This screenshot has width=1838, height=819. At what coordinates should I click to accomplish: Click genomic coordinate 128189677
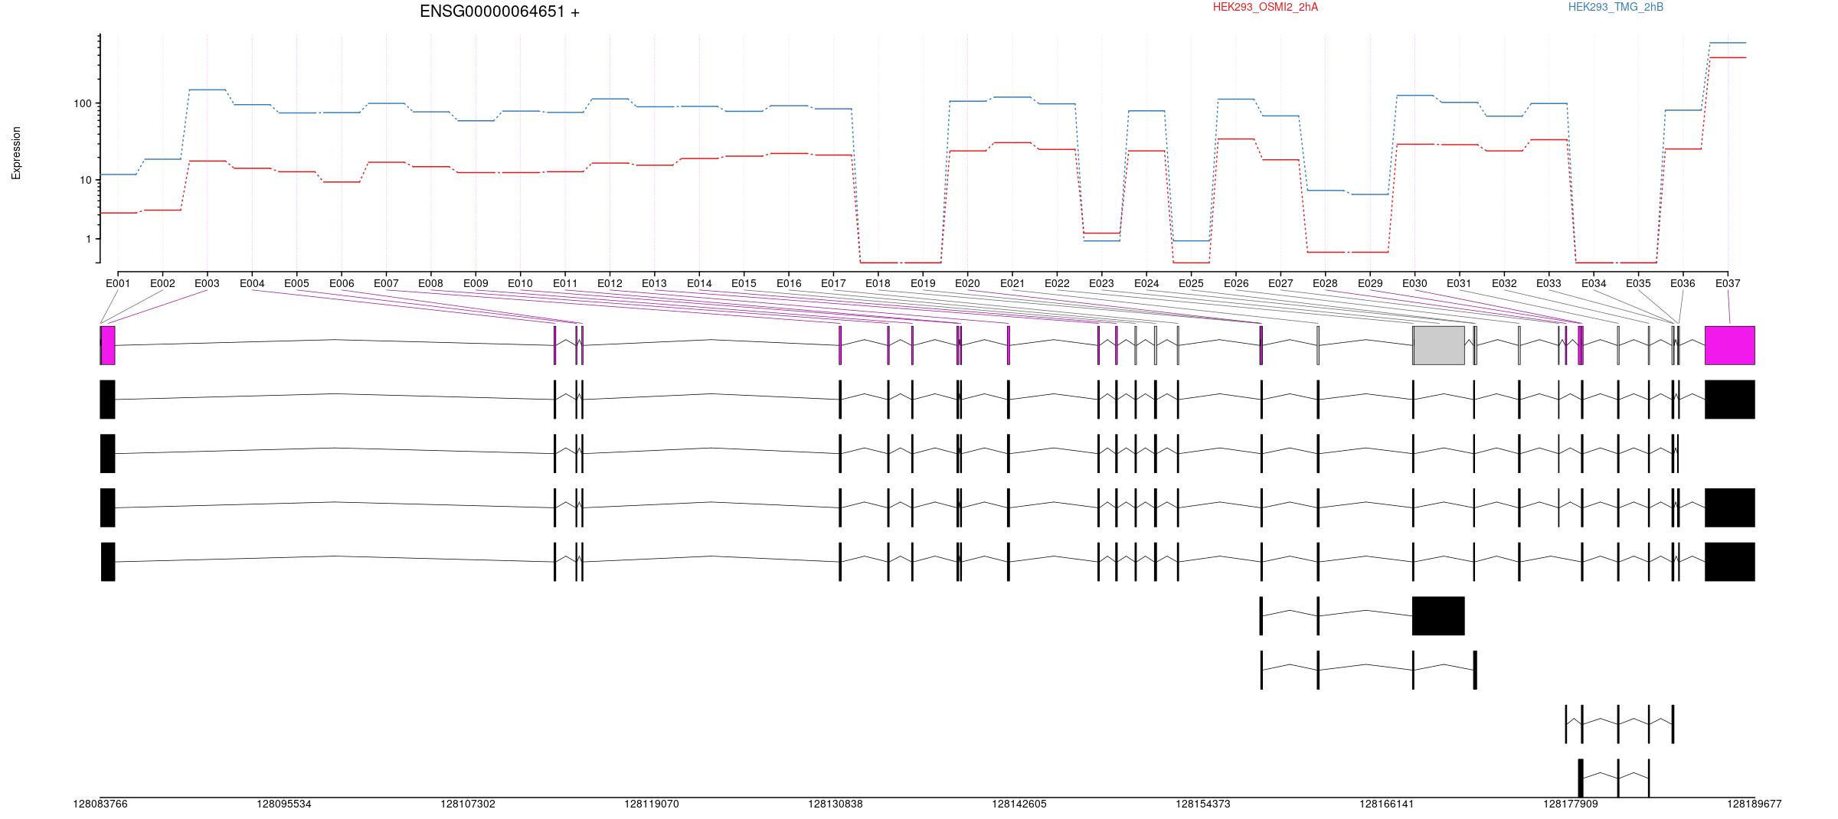1755,804
